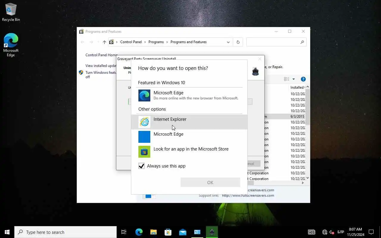Focus the Control Panel search box
This screenshot has width=381, height=238.
point(276,42)
